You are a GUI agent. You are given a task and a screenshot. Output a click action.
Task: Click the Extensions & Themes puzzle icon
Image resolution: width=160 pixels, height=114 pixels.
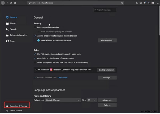pos(7,106)
